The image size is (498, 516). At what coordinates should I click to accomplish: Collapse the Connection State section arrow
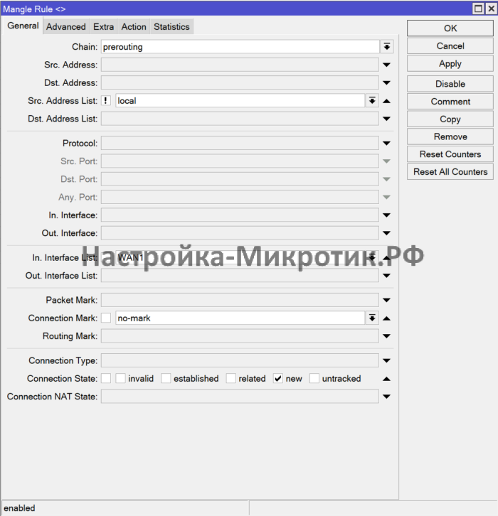click(387, 379)
